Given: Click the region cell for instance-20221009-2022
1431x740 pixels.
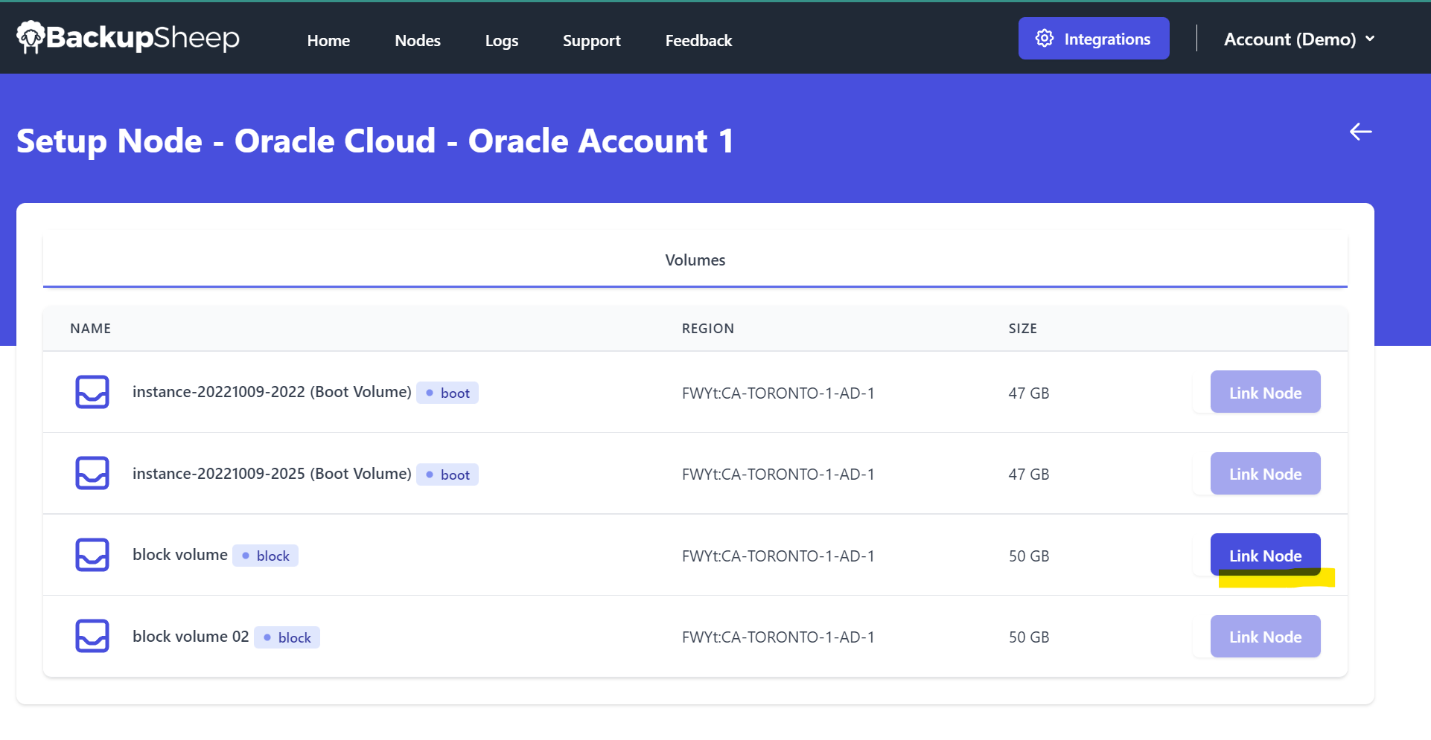Looking at the screenshot, I should tap(778, 393).
